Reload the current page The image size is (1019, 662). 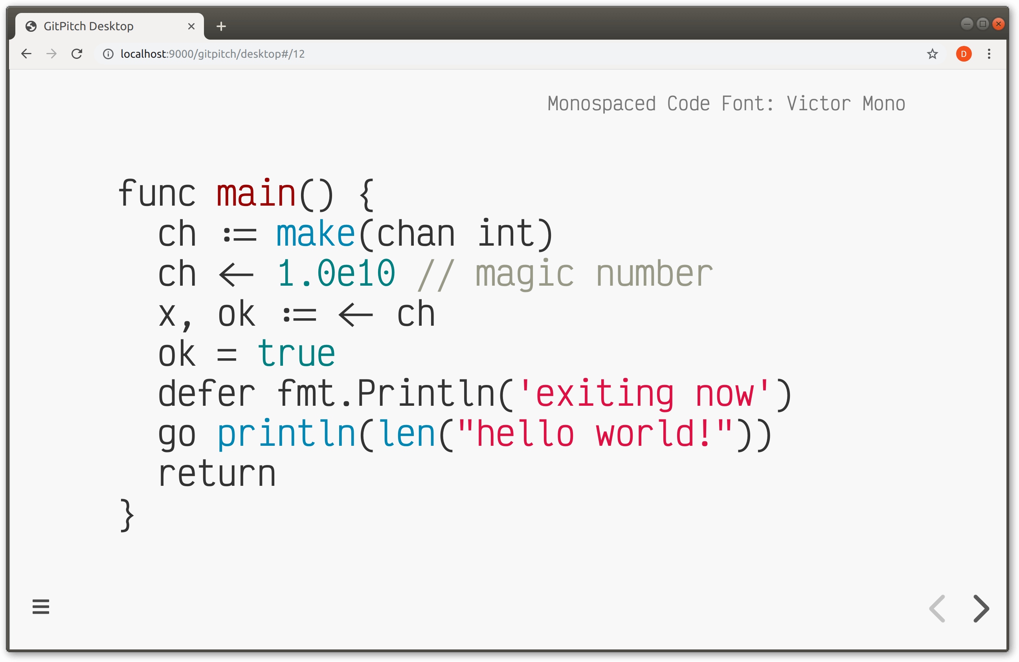tap(77, 54)
